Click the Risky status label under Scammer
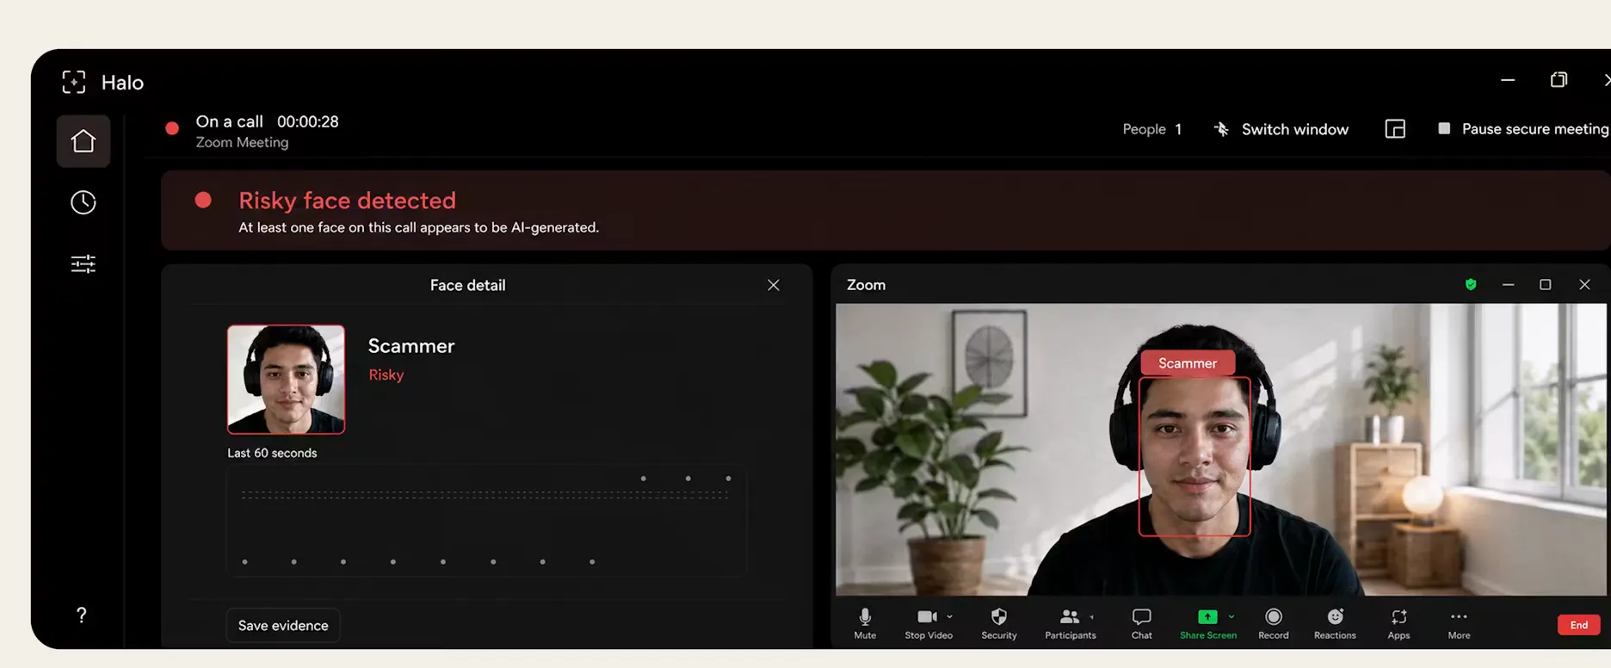The width and height of the screenshot is (1611, 668). (x=386, y=375)
